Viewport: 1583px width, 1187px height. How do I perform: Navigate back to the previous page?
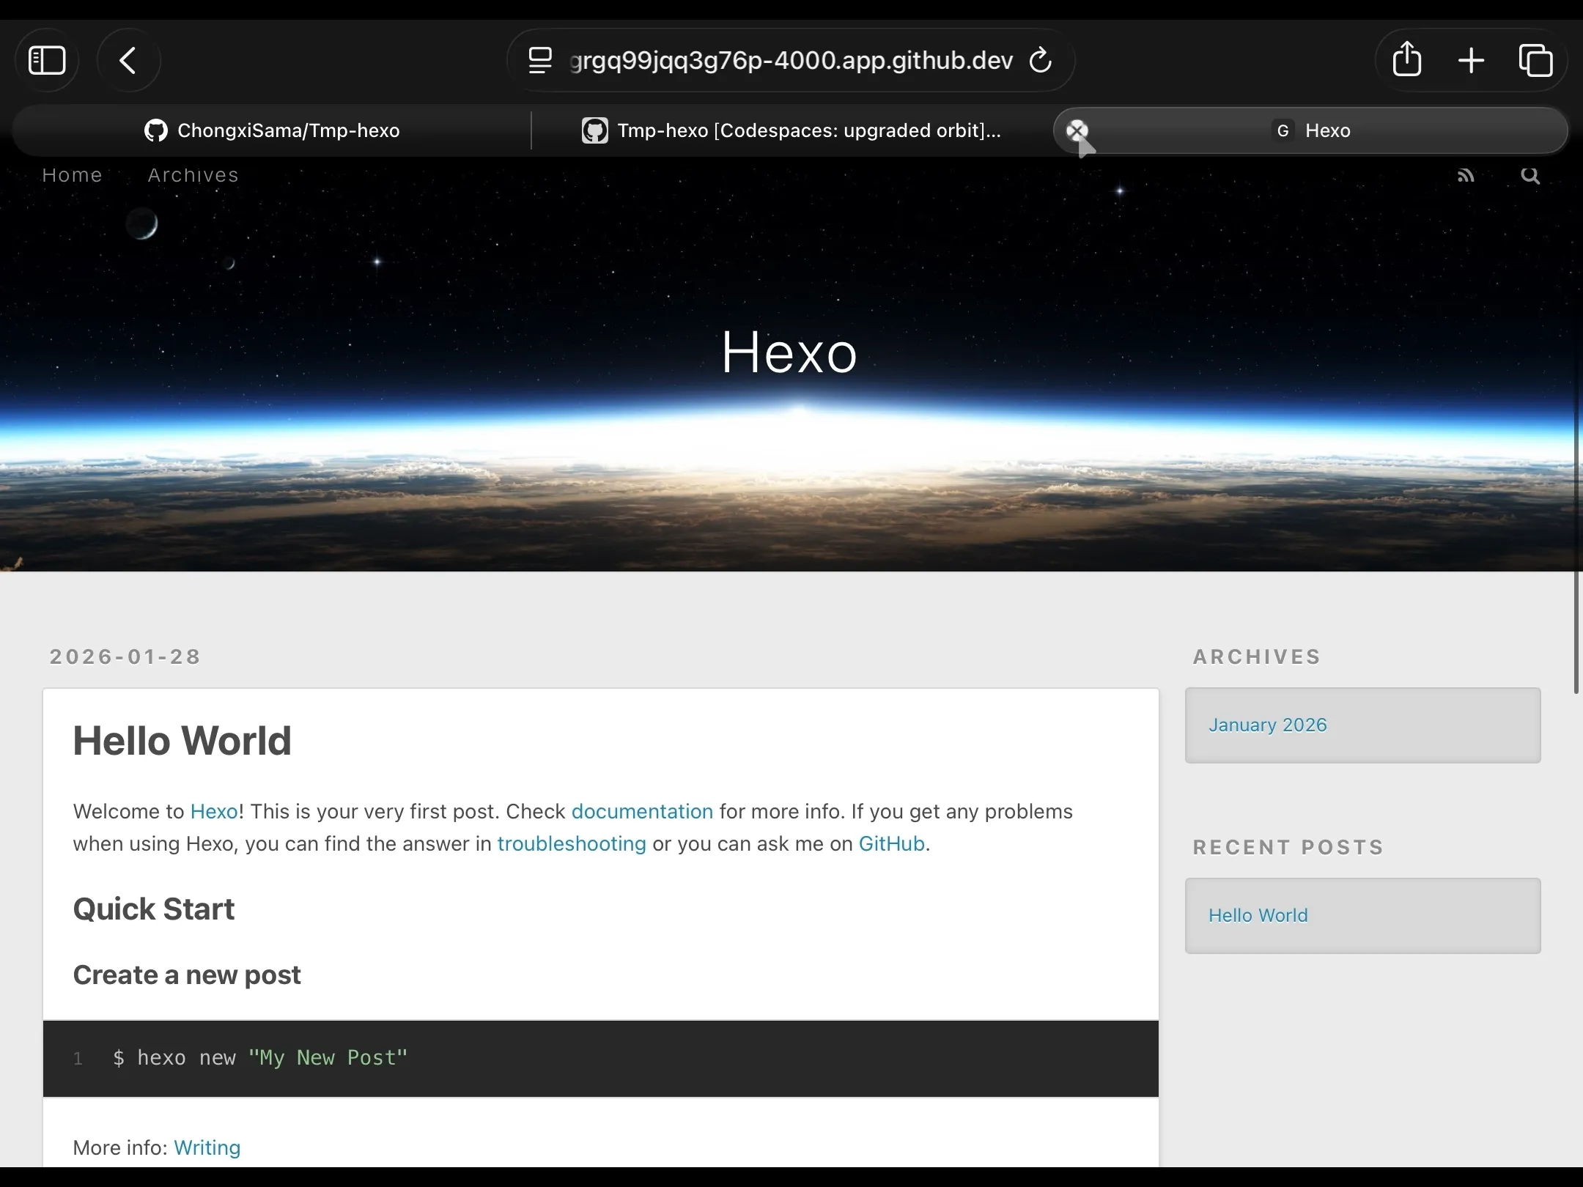128,59
